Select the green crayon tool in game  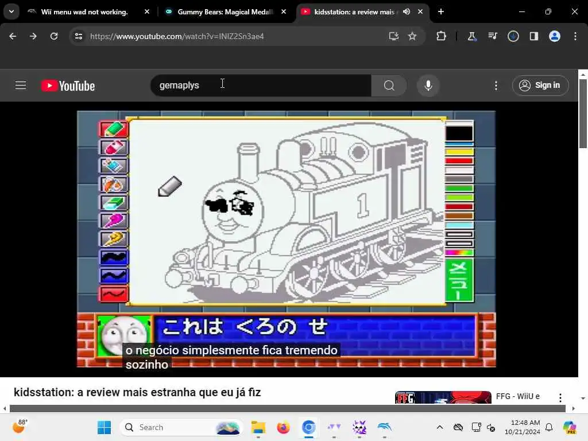tap(114, 129)
